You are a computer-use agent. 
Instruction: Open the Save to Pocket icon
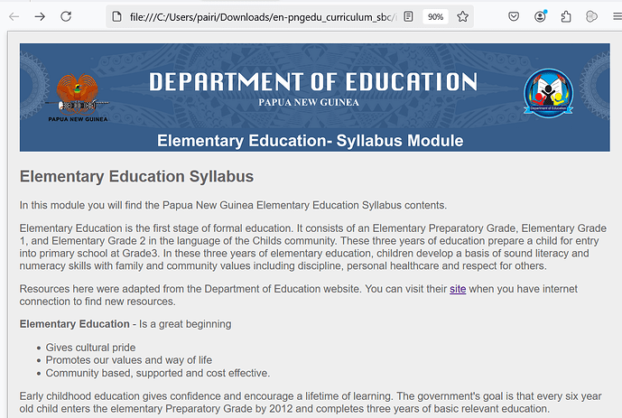pyautogui.click(x=514, y=16)
